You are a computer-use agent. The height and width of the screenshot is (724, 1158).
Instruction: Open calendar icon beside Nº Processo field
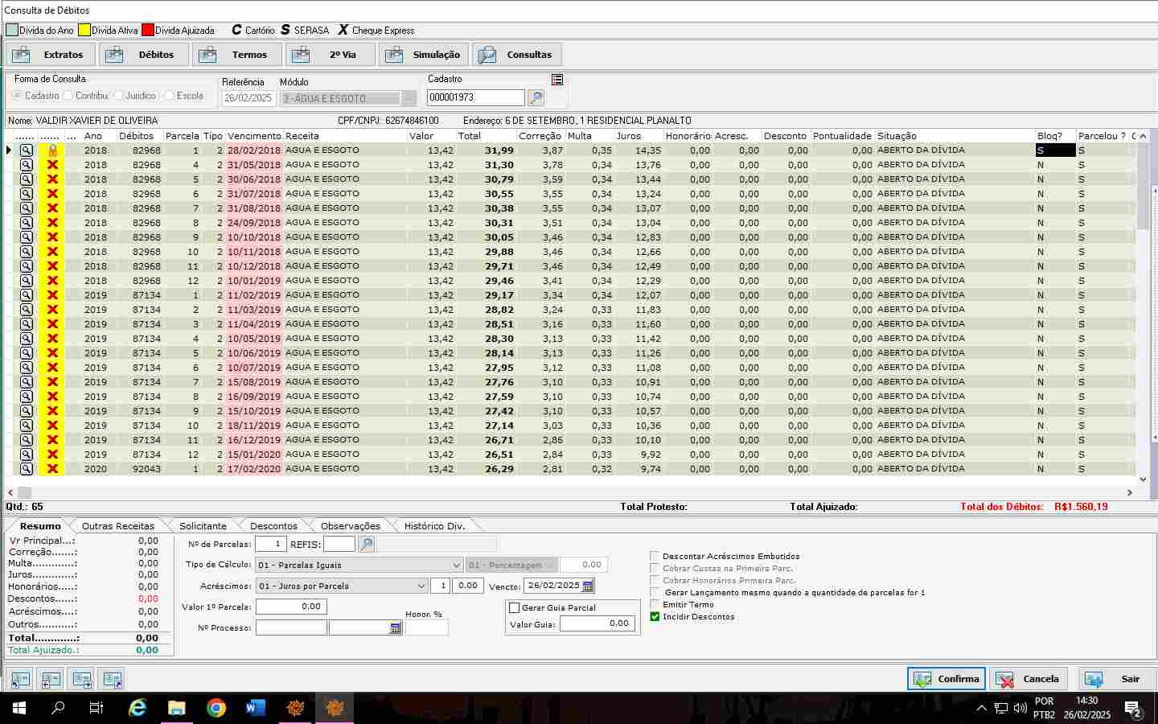pos(395,627)
